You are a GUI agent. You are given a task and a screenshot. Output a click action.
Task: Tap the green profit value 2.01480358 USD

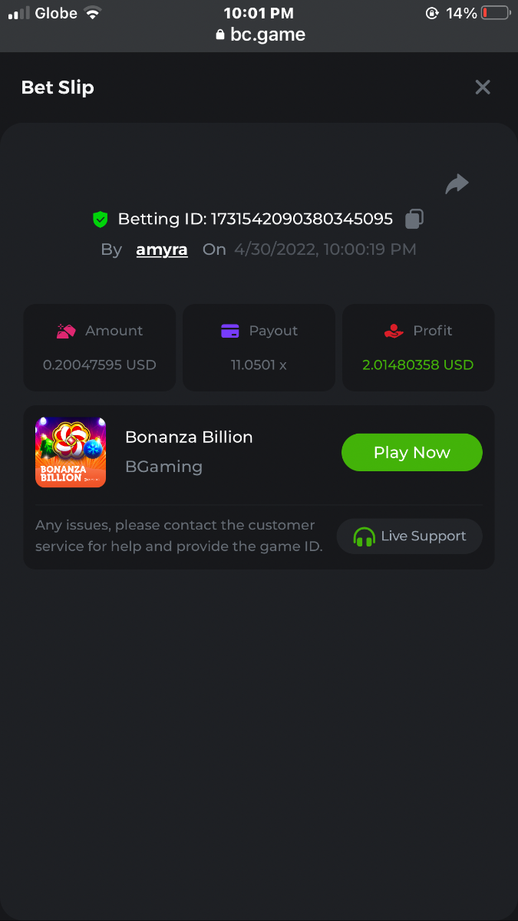coord(418,365)
